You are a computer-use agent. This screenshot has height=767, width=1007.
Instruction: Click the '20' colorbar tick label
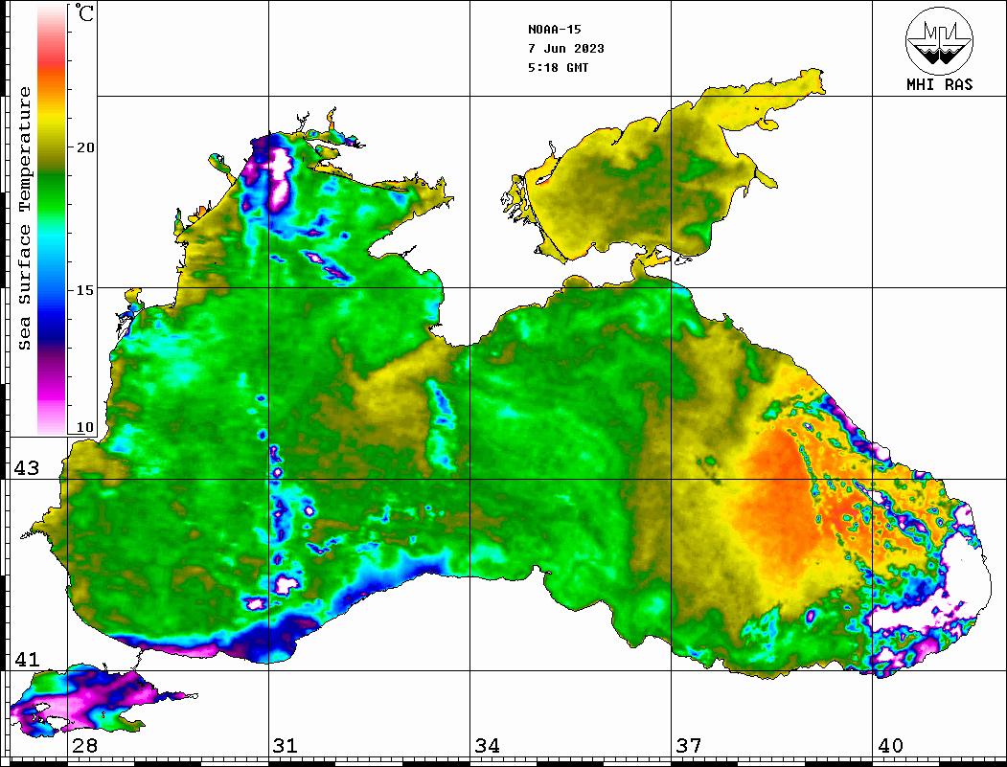click(84, 147)
